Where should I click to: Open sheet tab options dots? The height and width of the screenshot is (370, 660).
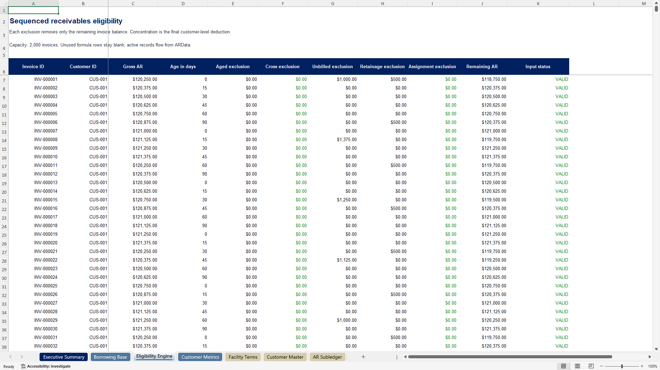pyautogui.click(x=397, y=357)
